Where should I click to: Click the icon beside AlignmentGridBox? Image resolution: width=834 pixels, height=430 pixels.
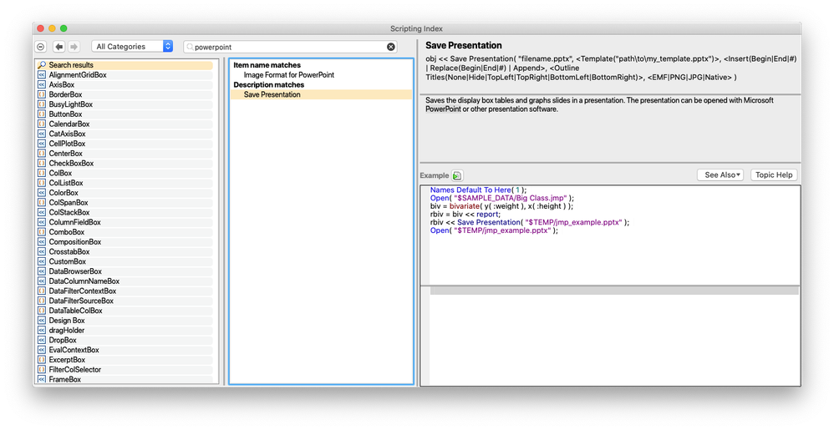pos(42,75)
